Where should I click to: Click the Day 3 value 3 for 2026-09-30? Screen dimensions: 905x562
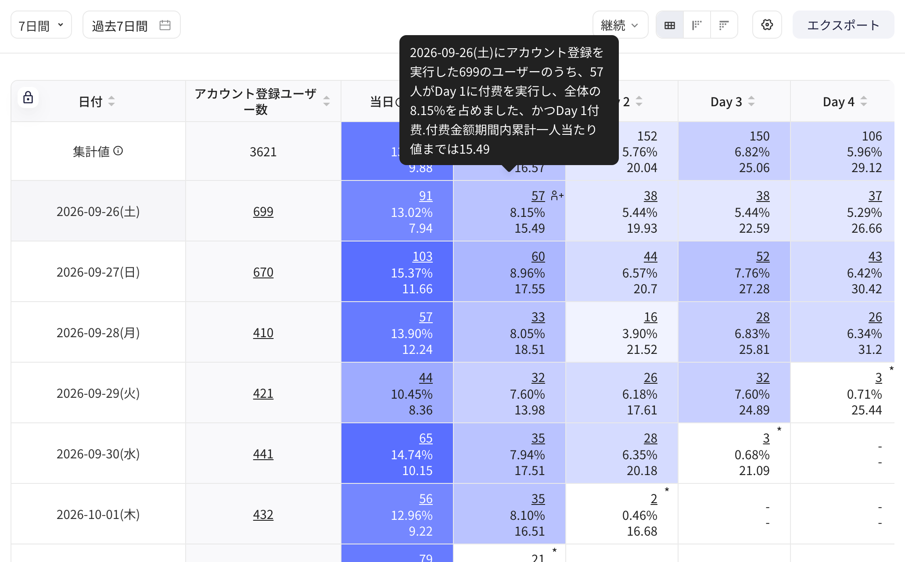(766, 438)
